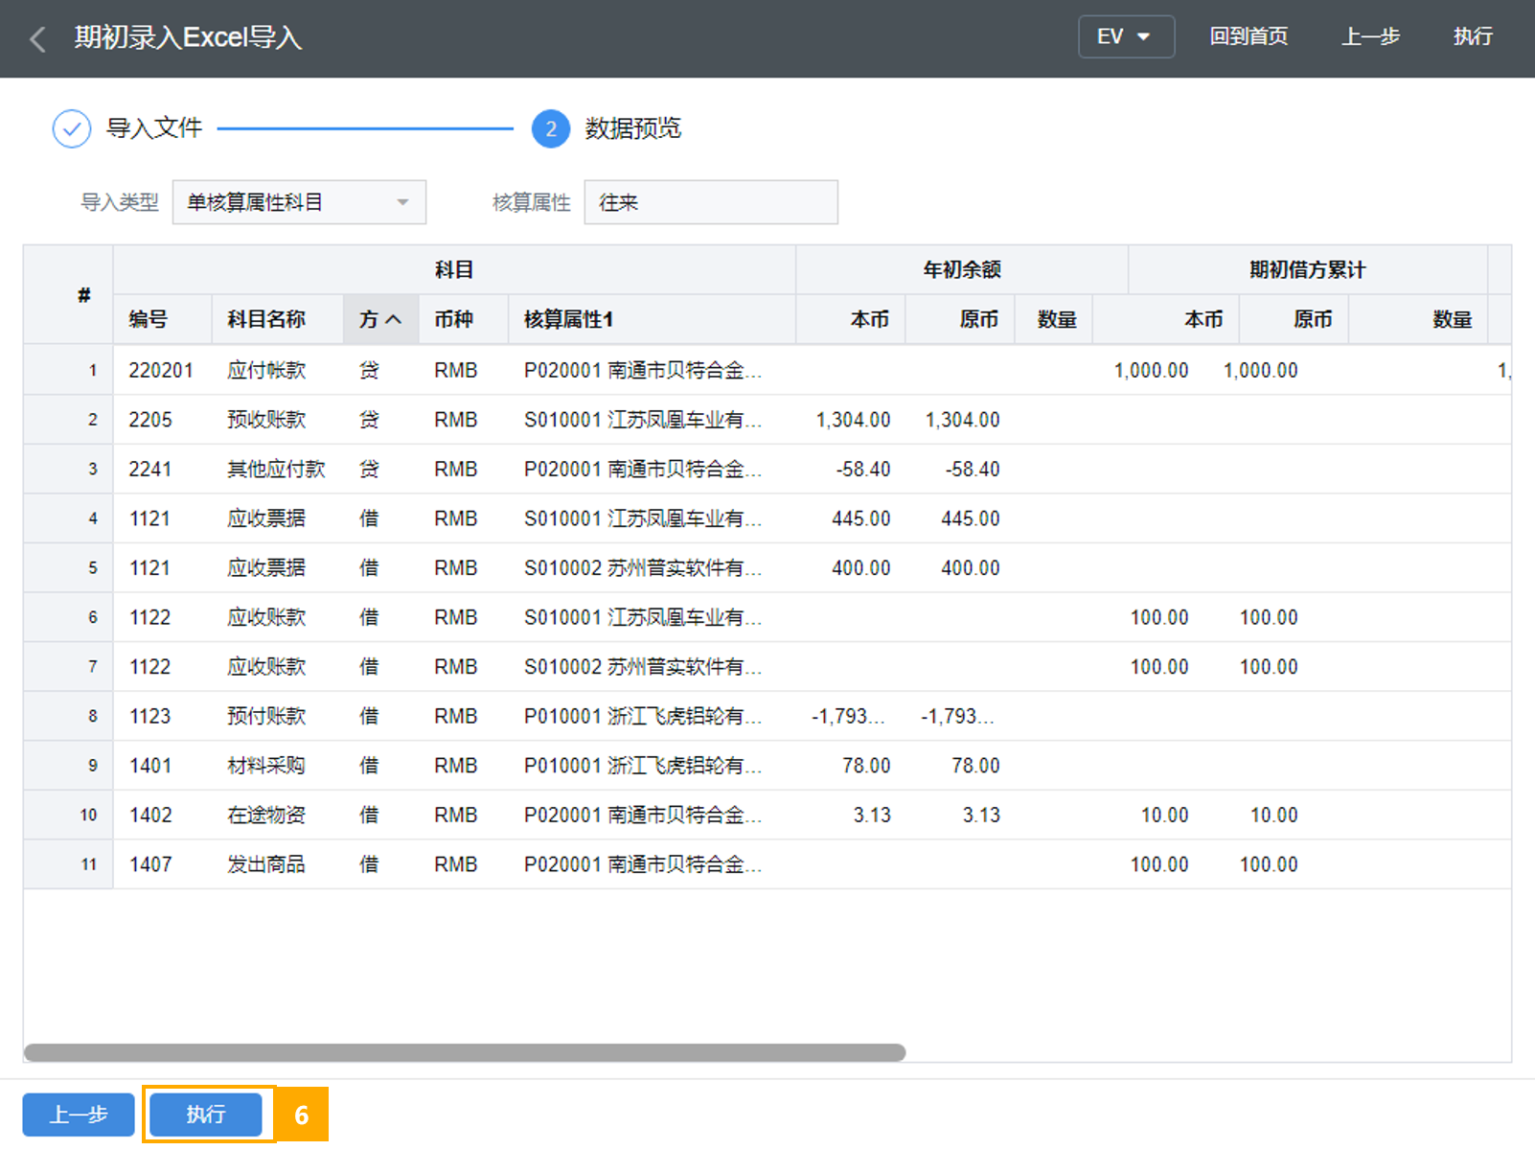Click the completed step checkmark for 导入文件
1535x1150 pixels.
coord(72,128)
